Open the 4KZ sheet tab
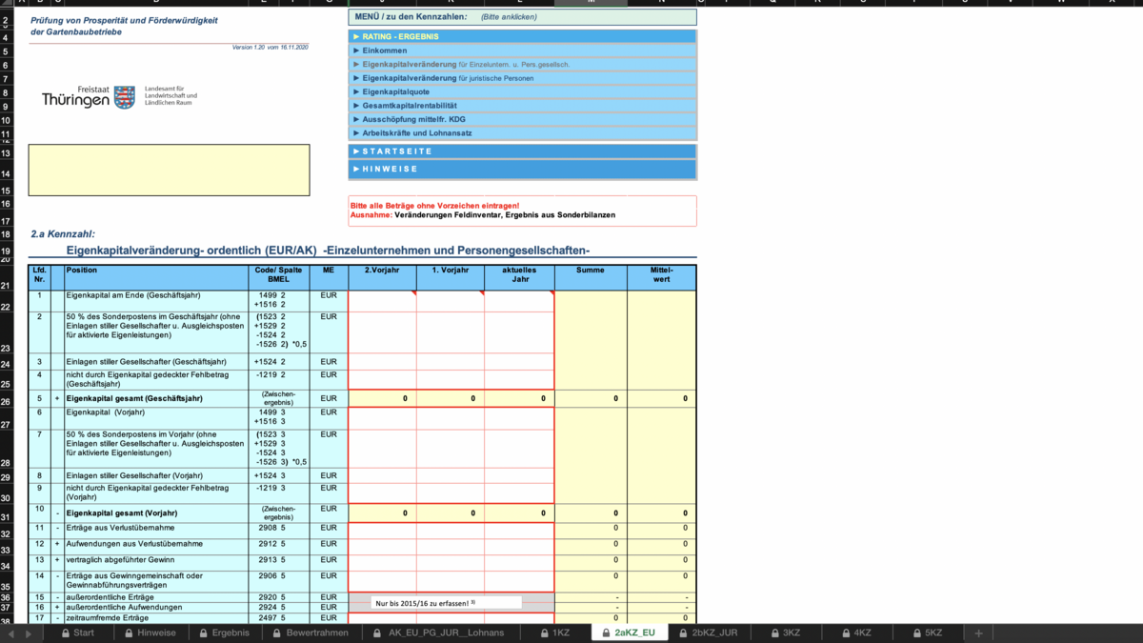The height and width of the screenshot is (643, 1143). [x=856, y=633]
